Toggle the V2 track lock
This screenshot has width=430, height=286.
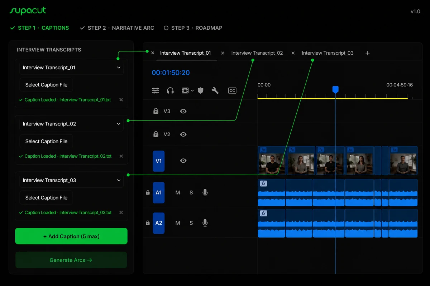[x=156, y=134]
